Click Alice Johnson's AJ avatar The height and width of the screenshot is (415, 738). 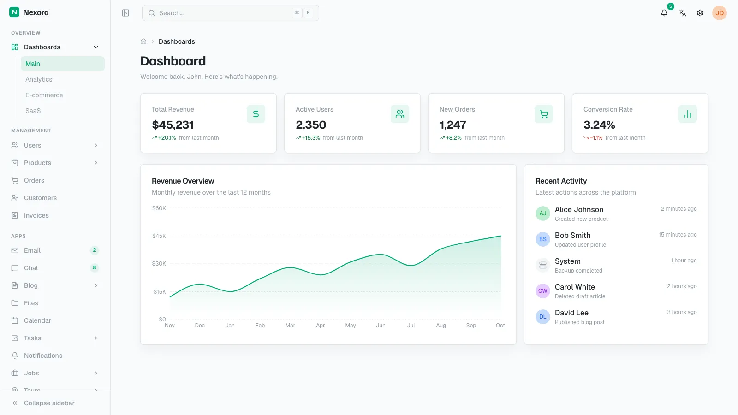(543, 213)
